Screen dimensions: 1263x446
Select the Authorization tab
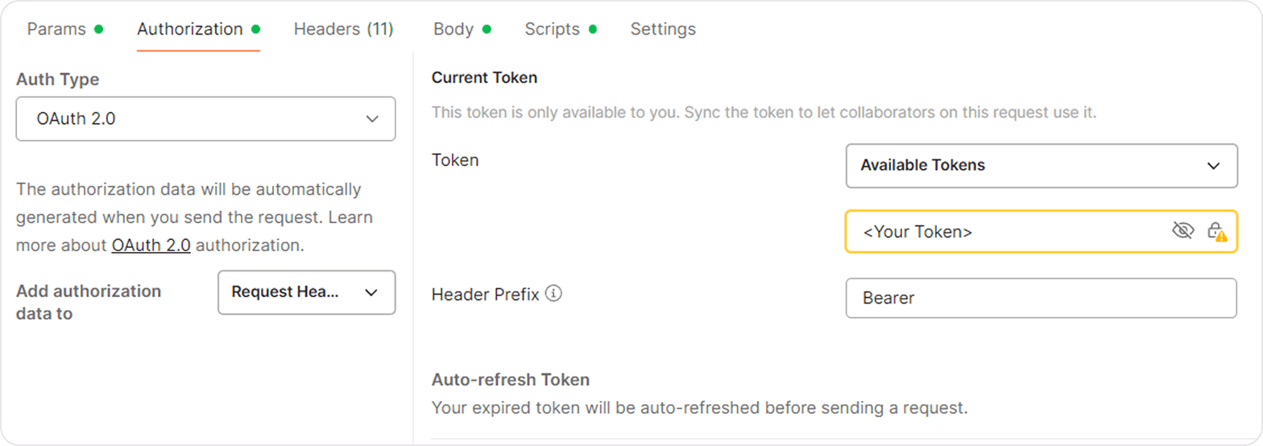(x=190, y=29)
